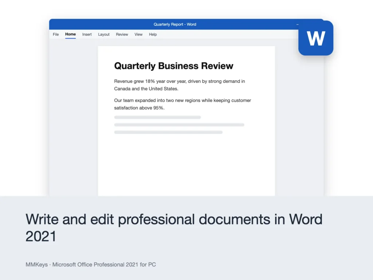Click the blue Word logo icon
Screen dimensions: 373x280
316,38
